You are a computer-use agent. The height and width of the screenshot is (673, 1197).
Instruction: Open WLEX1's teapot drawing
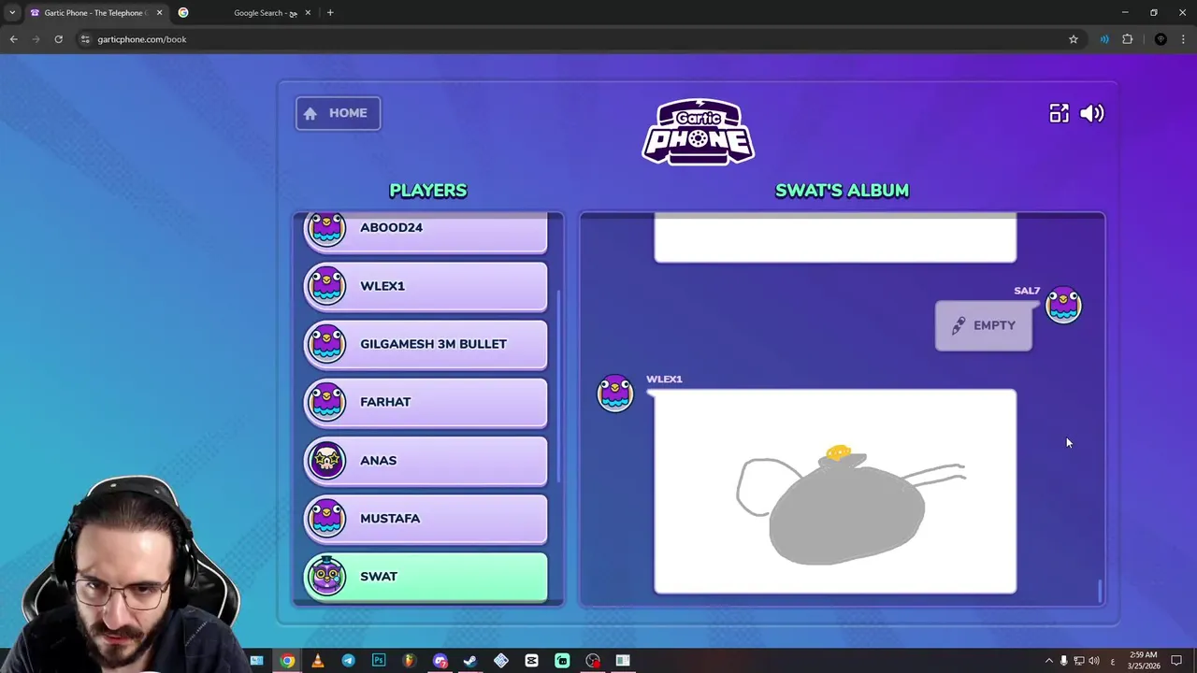point(835,492)
